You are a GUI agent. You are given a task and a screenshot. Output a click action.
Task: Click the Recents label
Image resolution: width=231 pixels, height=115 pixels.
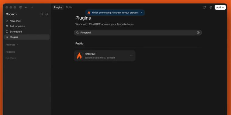[10, 52]
